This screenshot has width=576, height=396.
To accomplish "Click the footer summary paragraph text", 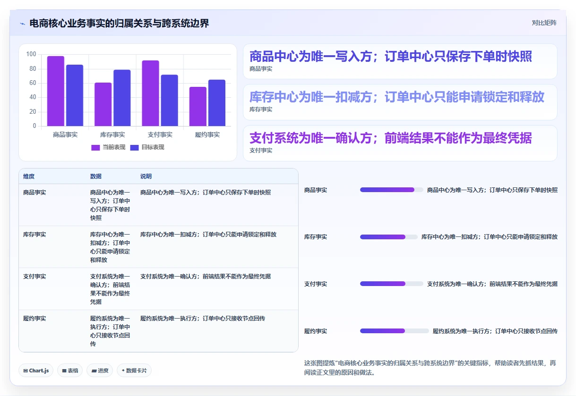I will click(x=430, y=368).
